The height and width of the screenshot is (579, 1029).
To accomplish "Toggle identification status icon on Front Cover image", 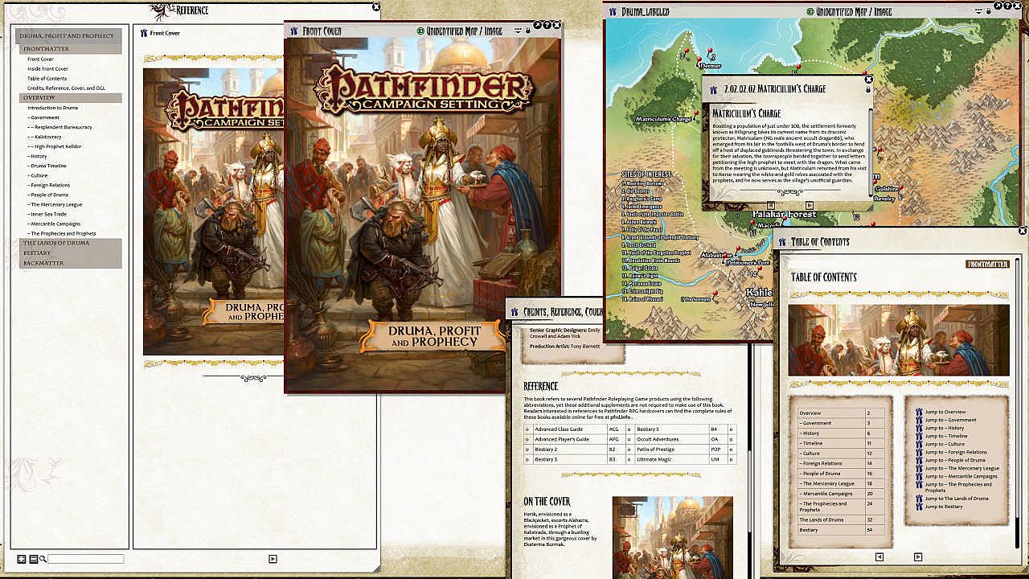I will [421, 31].
